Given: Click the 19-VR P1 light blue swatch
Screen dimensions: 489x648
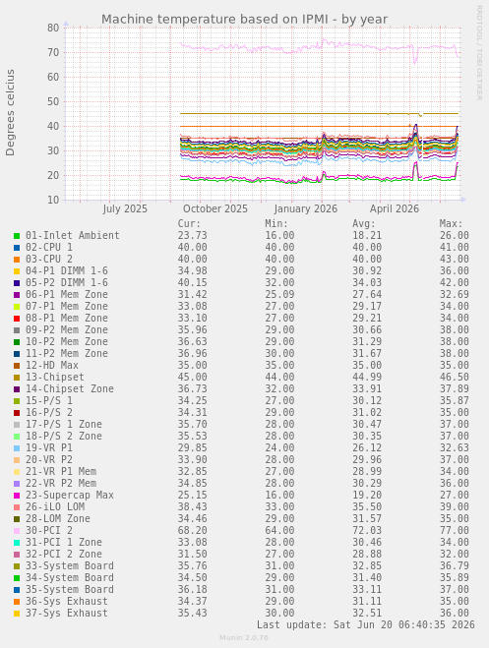Looking at the screenshot, I should 17,448.
